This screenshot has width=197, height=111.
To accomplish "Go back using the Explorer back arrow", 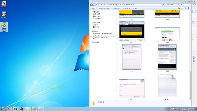I will 91,5.
